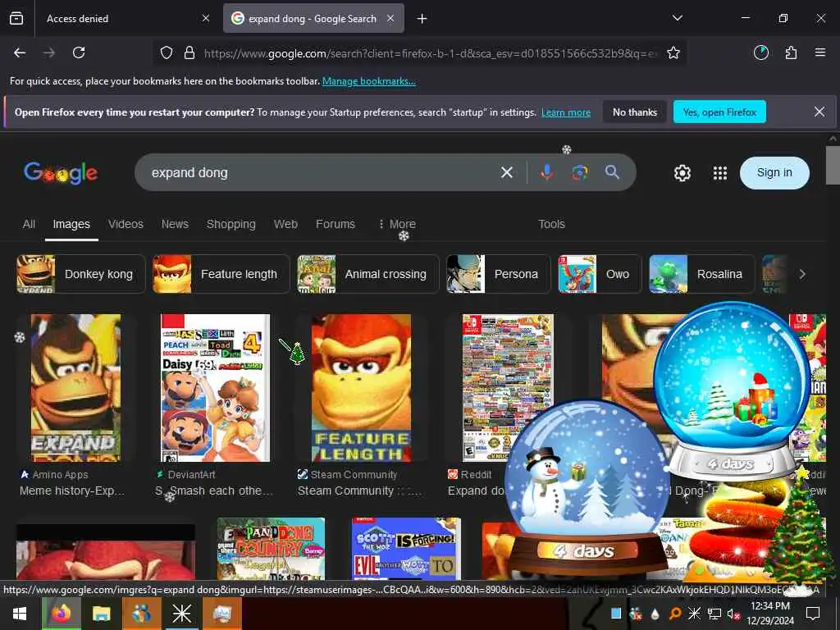Accept Yes, open Firefox button
Screen dimensions: 840x630
click(x=719, y=112)
